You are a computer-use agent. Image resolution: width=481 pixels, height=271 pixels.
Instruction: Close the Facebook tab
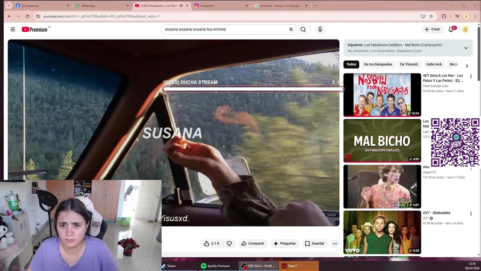[x=68, y=6]
